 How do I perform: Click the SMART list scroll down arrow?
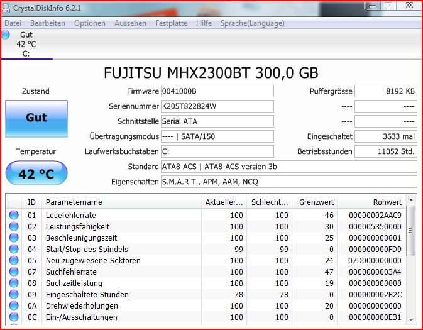(x=411, y=320)
